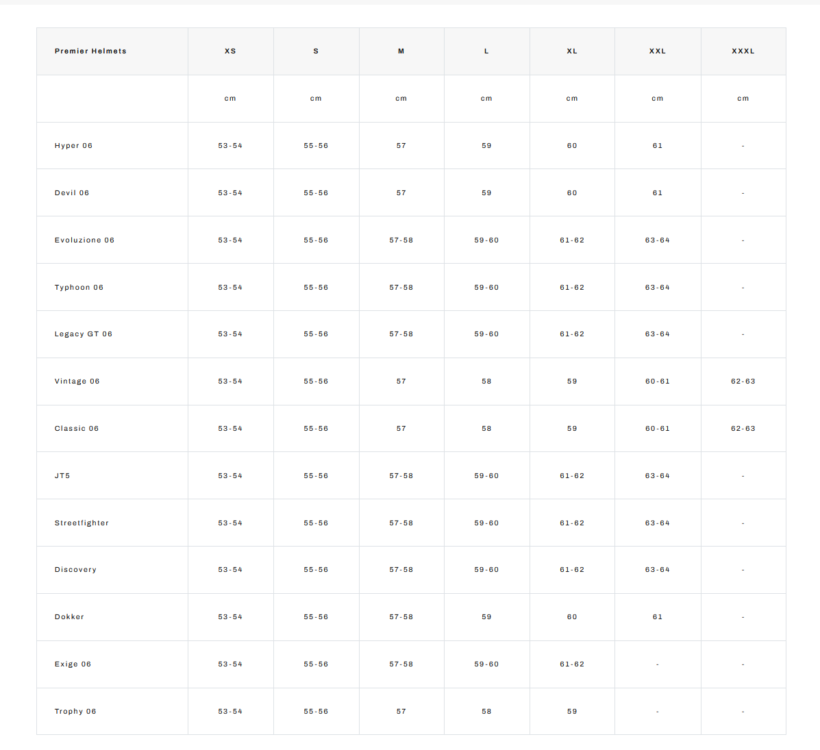Click Exige 06 XL value 61-62

tap(572, 664)
